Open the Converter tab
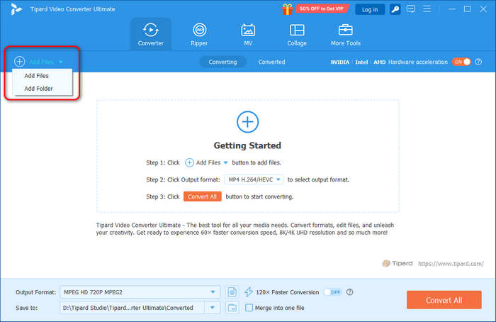 (150, 34)
